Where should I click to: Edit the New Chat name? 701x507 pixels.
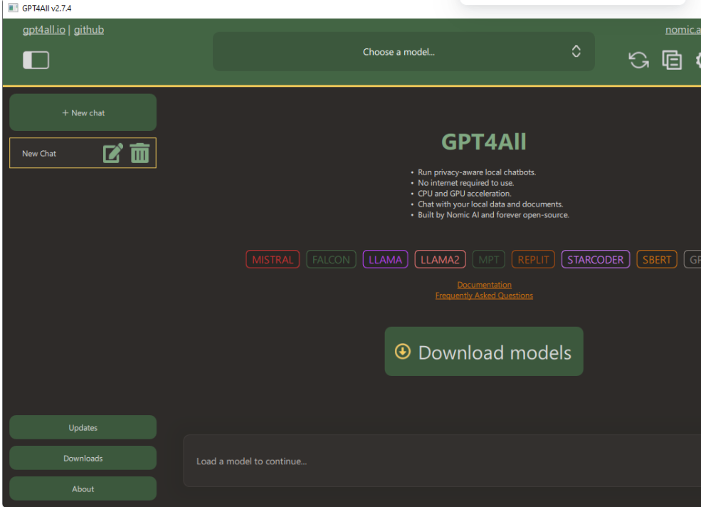coord(112,153)
